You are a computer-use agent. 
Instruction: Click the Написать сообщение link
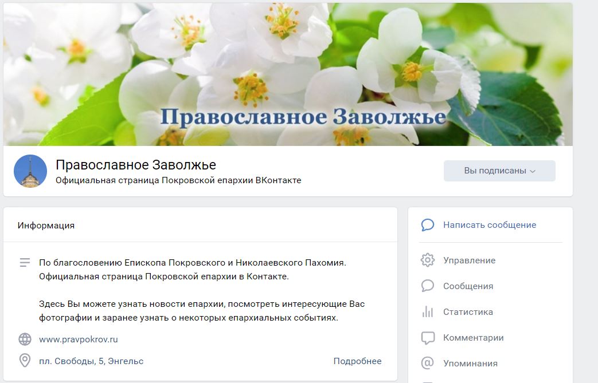[x=490, y=225]
